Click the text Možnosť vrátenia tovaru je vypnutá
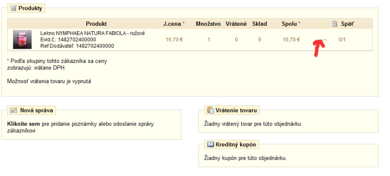Image resolution: width=390 pixels, height=176 pixels. (x=49, y=81)
